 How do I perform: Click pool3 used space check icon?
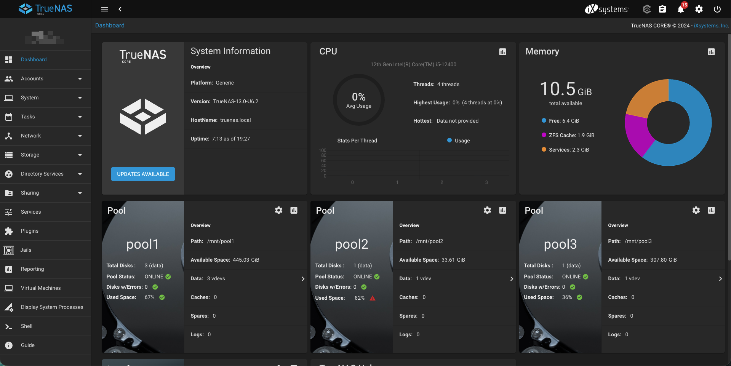click(x=579, y=297)
